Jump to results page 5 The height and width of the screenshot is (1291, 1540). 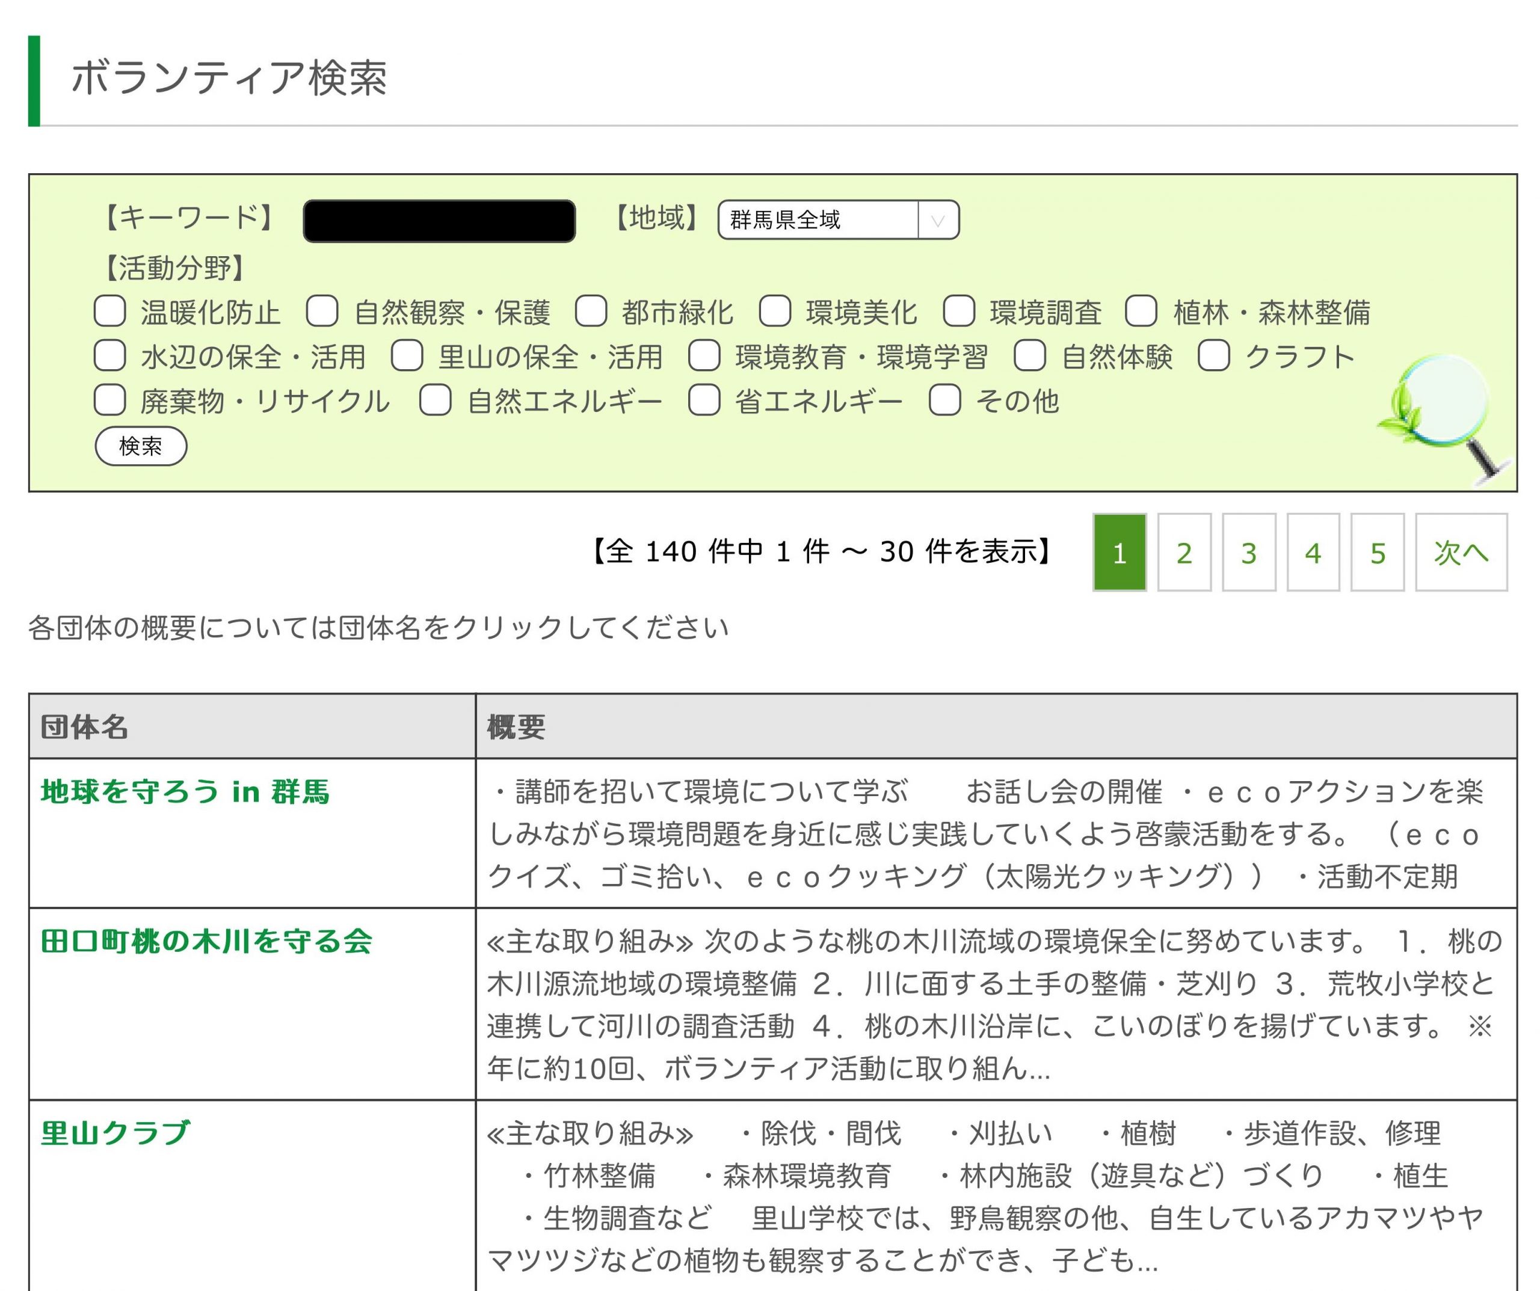pos(1377,553)
